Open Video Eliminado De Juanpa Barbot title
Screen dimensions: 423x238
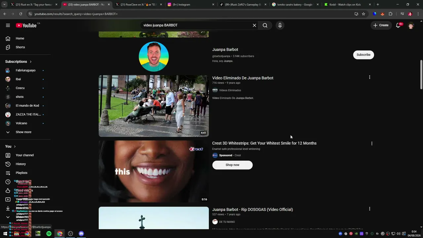pyautogui.click(x=243, y=78)
